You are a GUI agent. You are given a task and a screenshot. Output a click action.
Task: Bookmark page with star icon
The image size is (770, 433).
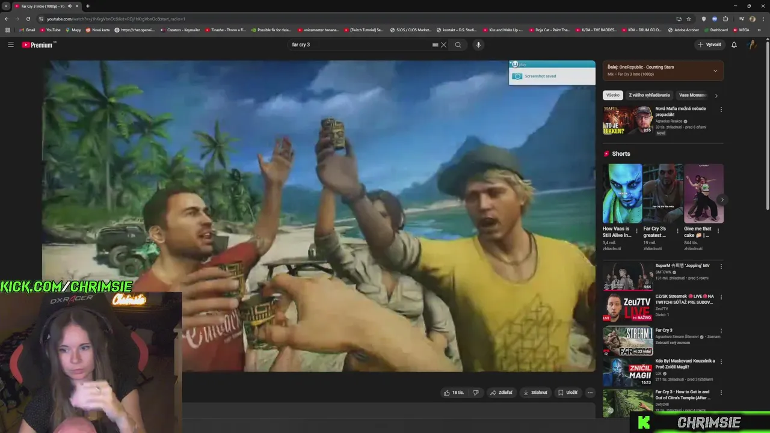689,19
